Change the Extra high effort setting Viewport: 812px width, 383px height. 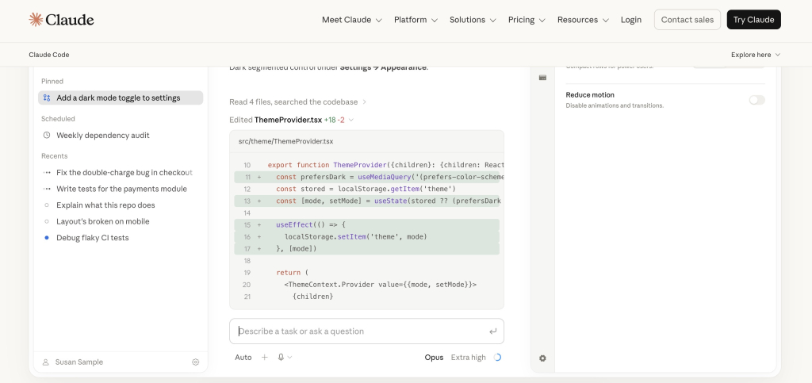click(x=468, y=358)
